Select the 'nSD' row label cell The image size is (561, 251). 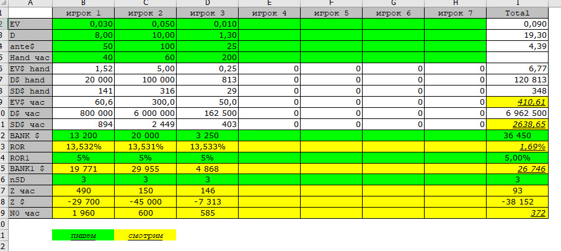point(30,180)
